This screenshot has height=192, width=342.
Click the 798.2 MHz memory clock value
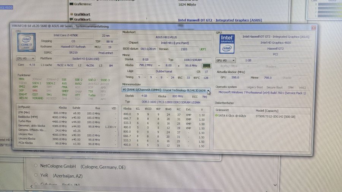145,65
